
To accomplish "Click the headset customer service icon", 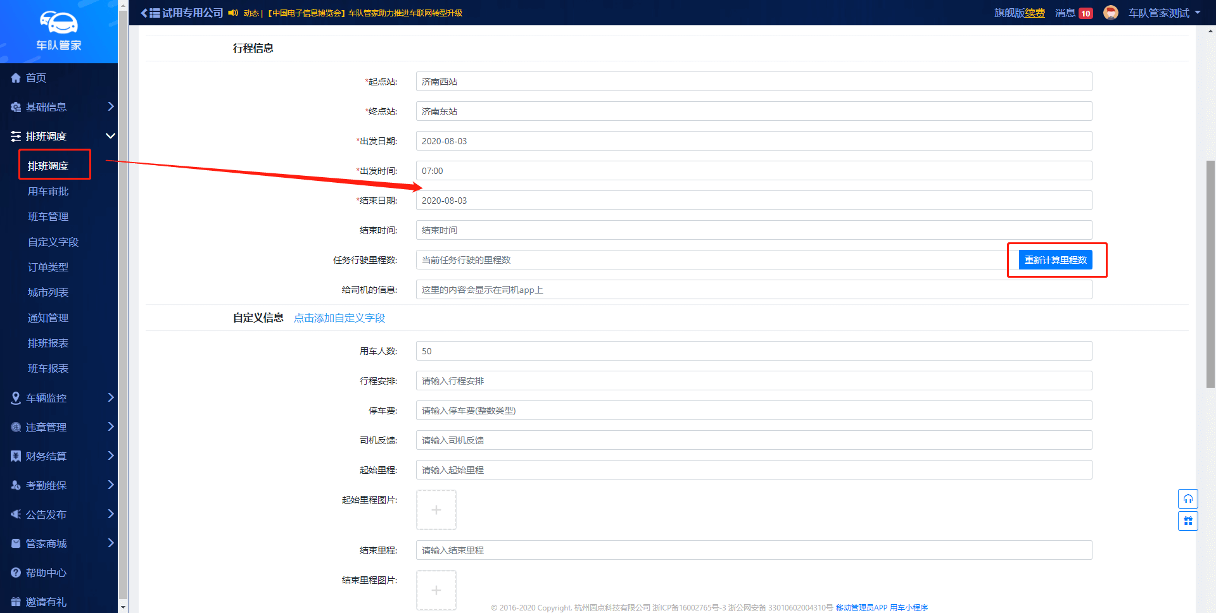I will tap(1187, 499).
